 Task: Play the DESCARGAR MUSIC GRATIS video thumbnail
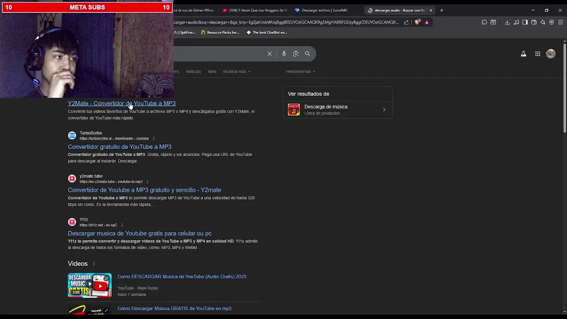[x=89, y=285]
